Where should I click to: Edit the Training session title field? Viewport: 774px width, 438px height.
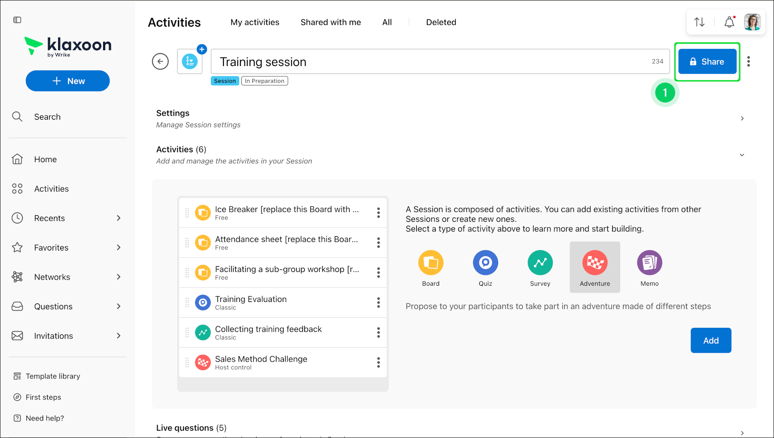click(440, 61)
